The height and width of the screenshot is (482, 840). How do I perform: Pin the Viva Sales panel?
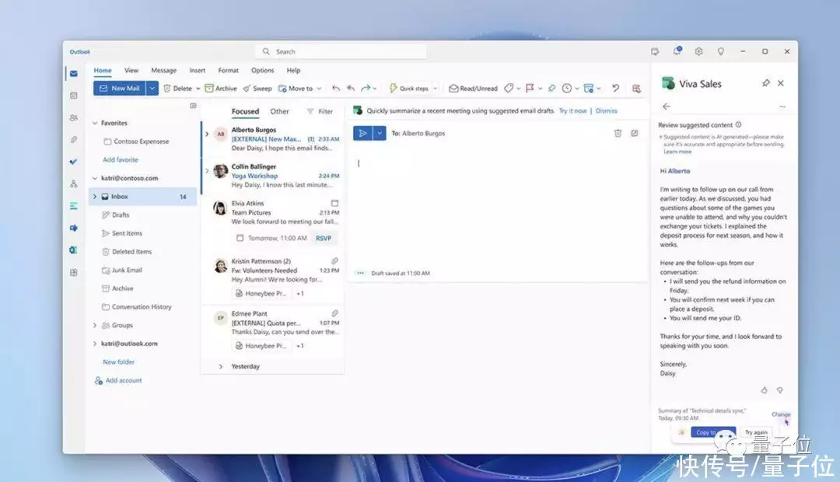point(766,83)
